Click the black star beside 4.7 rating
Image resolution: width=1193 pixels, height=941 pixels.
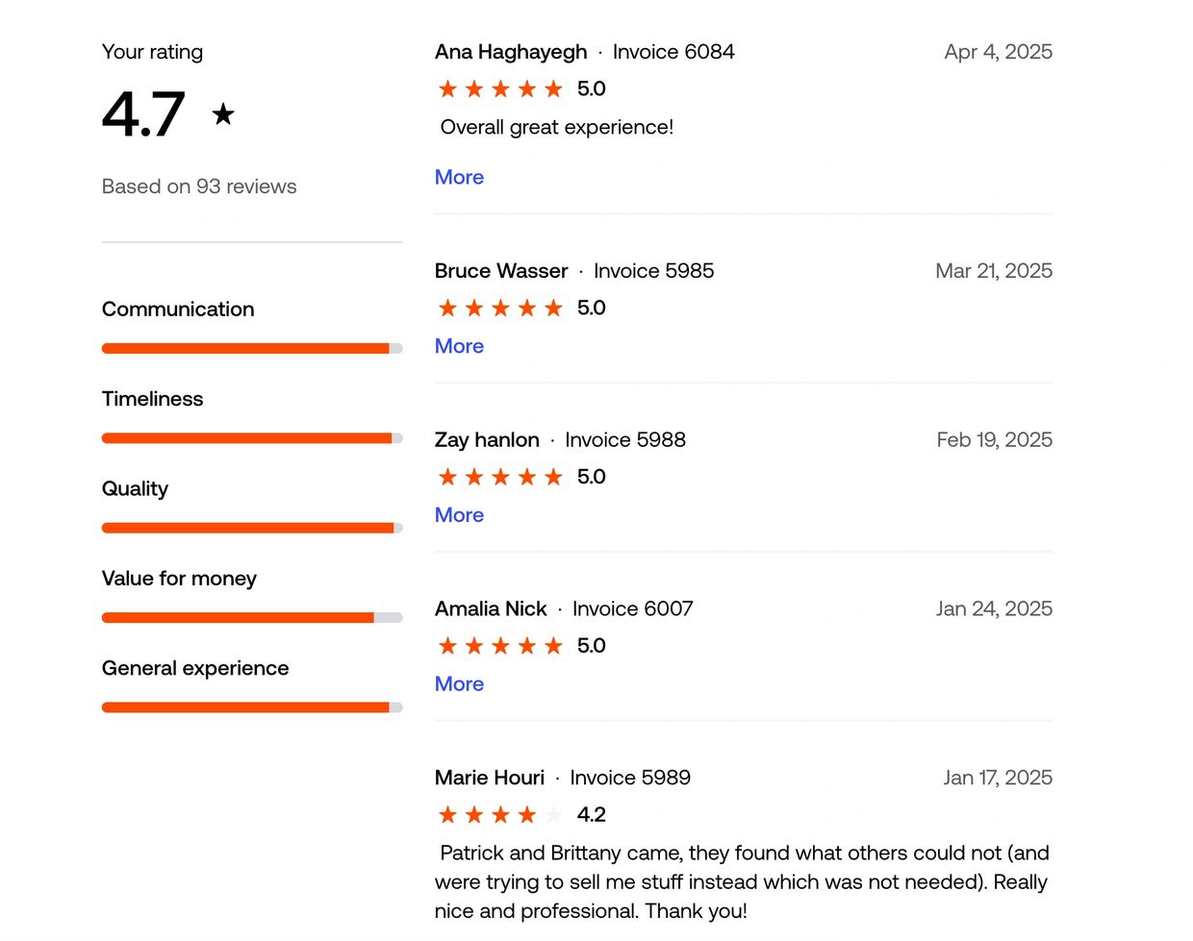[223, 114]
